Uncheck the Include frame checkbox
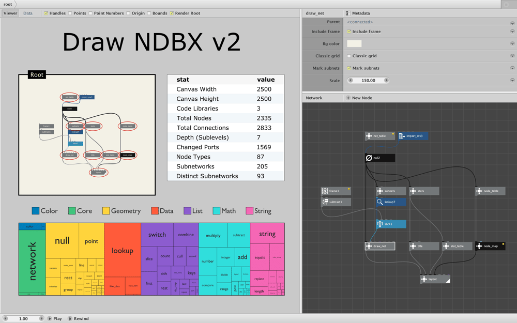This screenshot has height=323, width=517. pyautogui.click(x=349, y=32)
